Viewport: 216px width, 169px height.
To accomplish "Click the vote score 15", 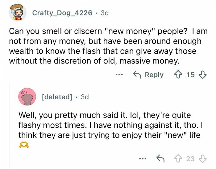I will point(190,75).
